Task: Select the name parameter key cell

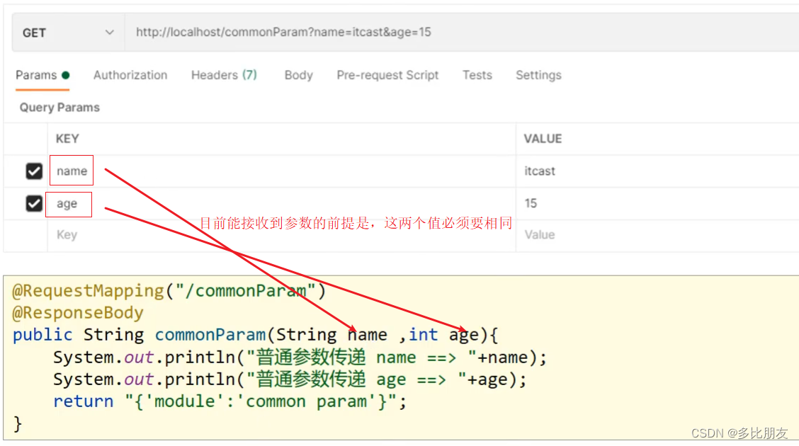Action: (x=71, y=171)
